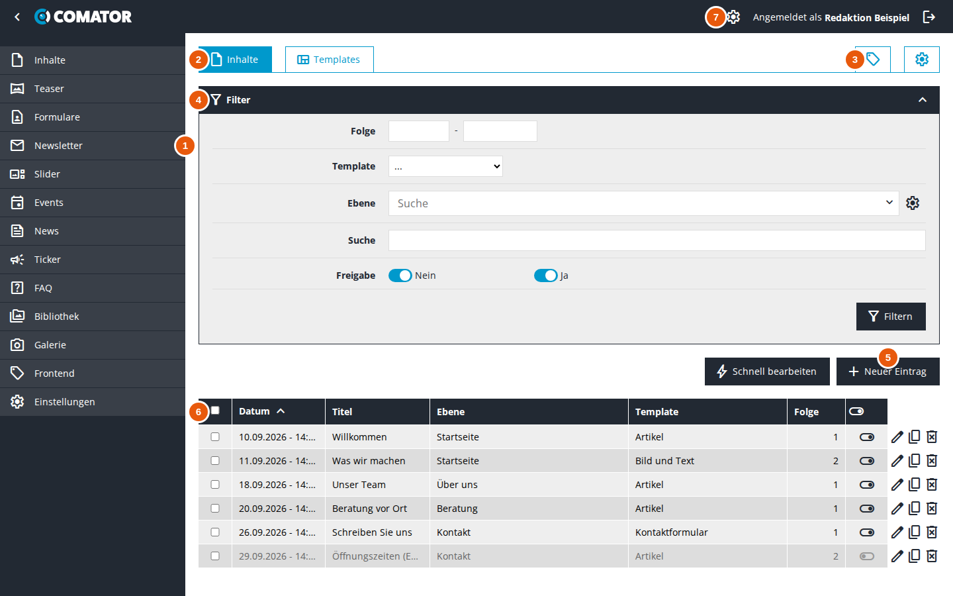953x596 pixels.
Task: Open Slider in the sidebar
Action: point(93,174)
